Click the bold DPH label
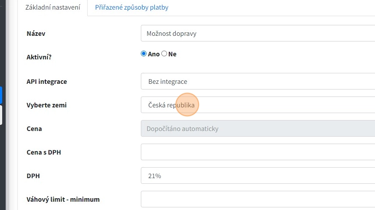The width and height of the screenshot is (375, 210). tap(33, 176)
